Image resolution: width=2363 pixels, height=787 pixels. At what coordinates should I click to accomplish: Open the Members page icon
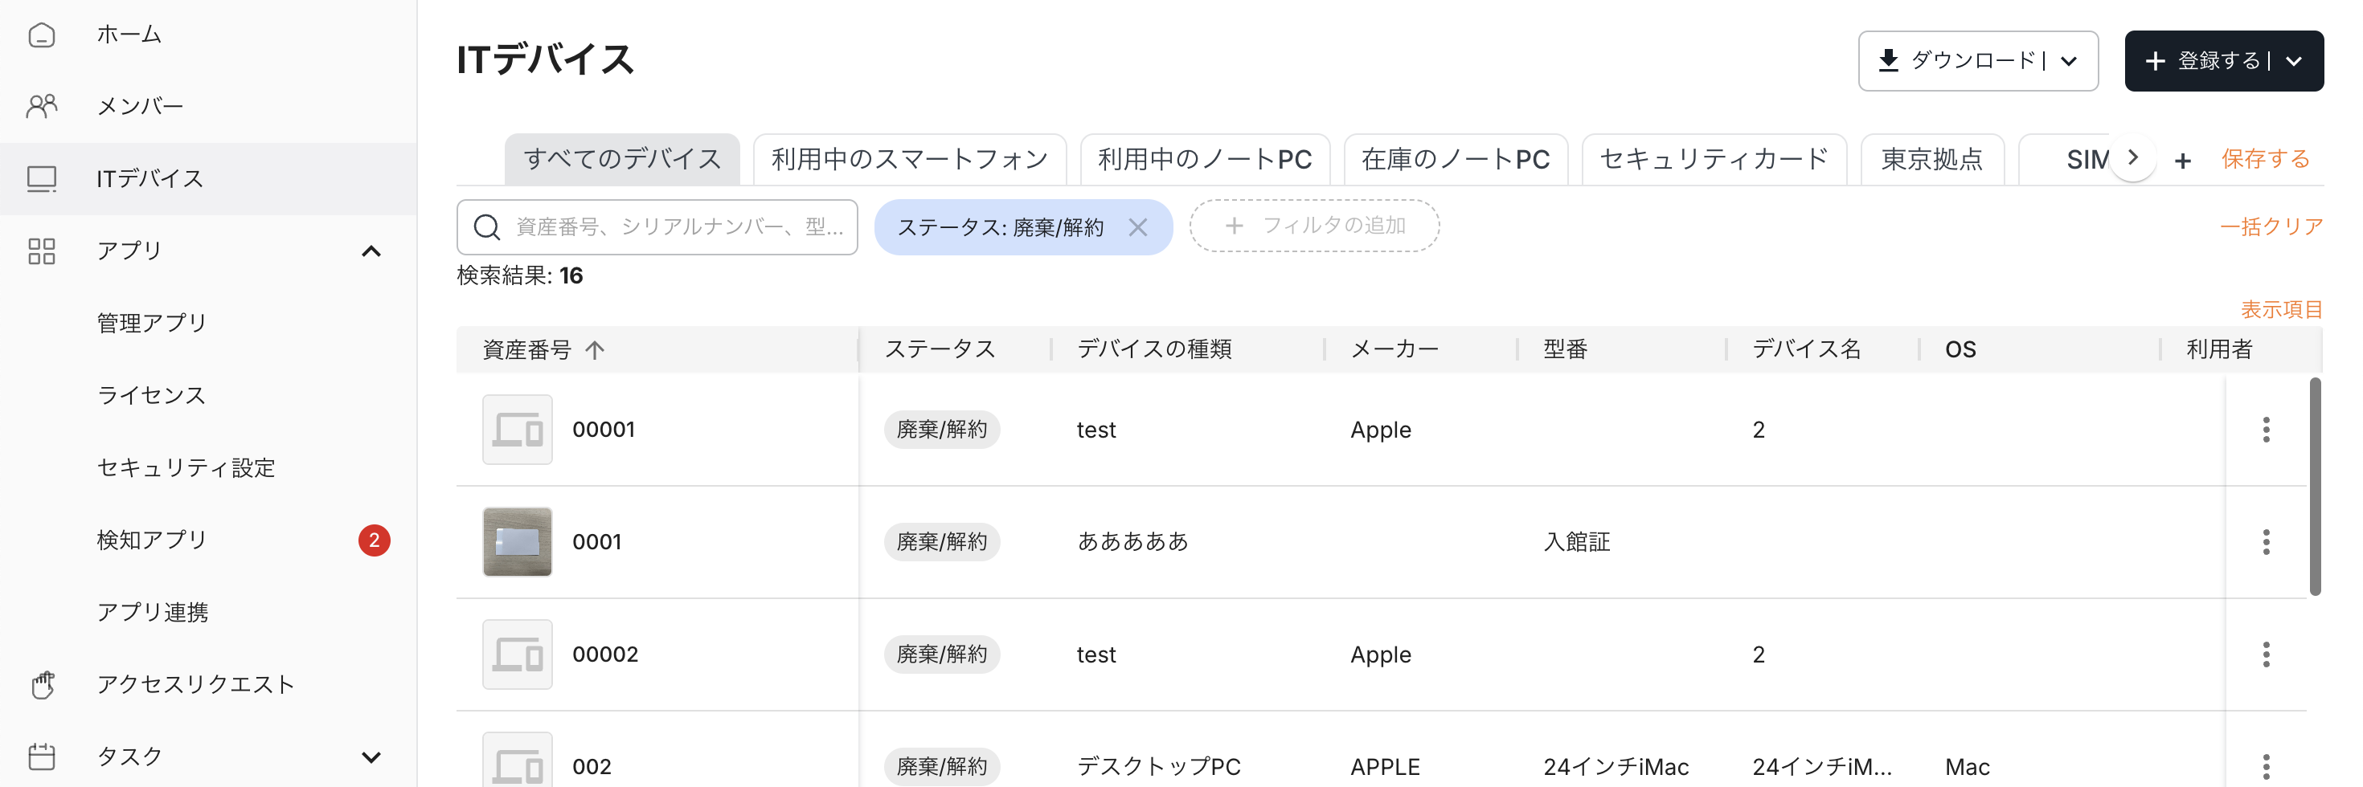[41, 106]
